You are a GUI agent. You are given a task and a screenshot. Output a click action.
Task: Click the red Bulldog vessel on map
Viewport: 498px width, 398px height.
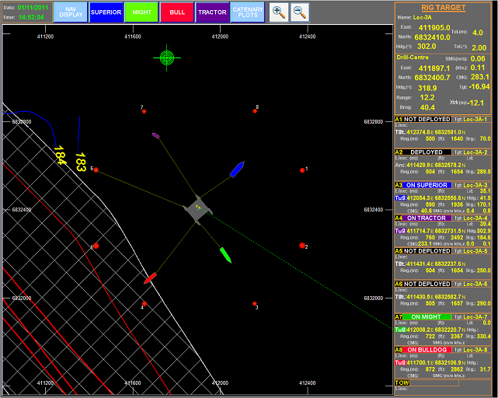(150, 278)
